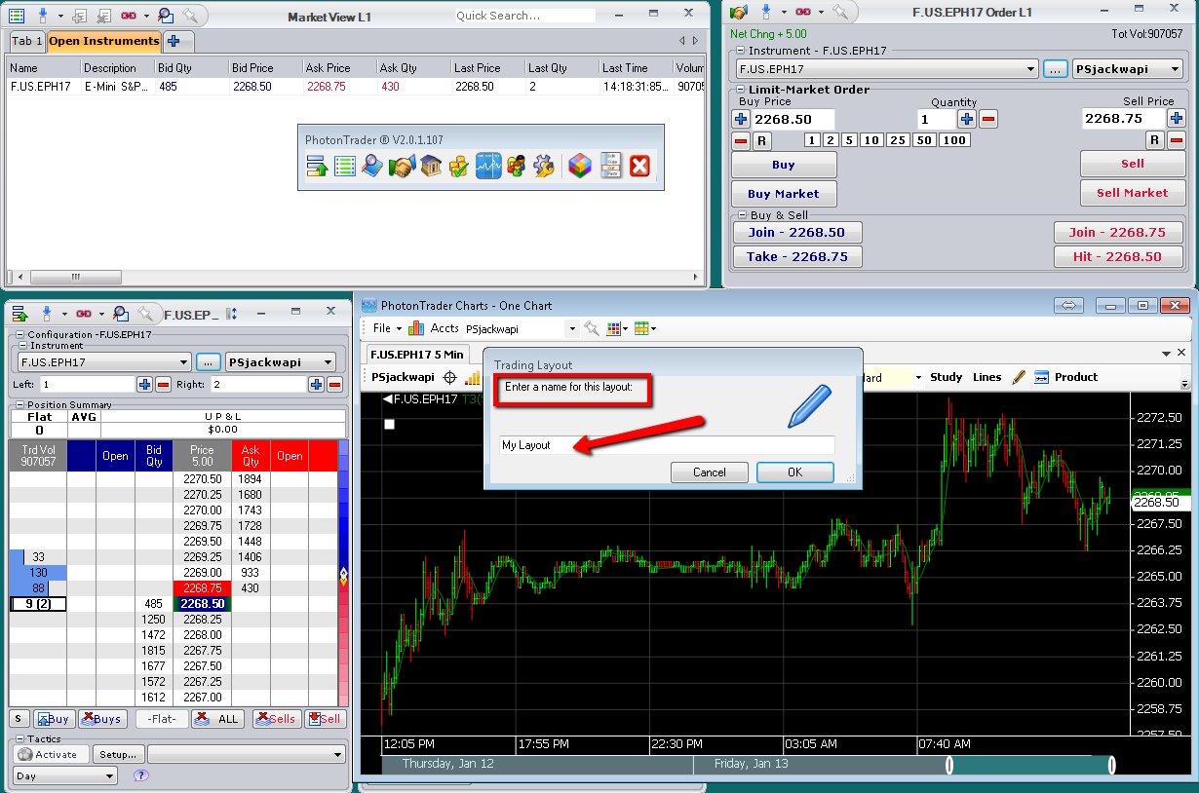Screen dimensions: 1199x793
Task: Open the PSjackwapi account dropdown in Order window
Action: (1176, 69)
